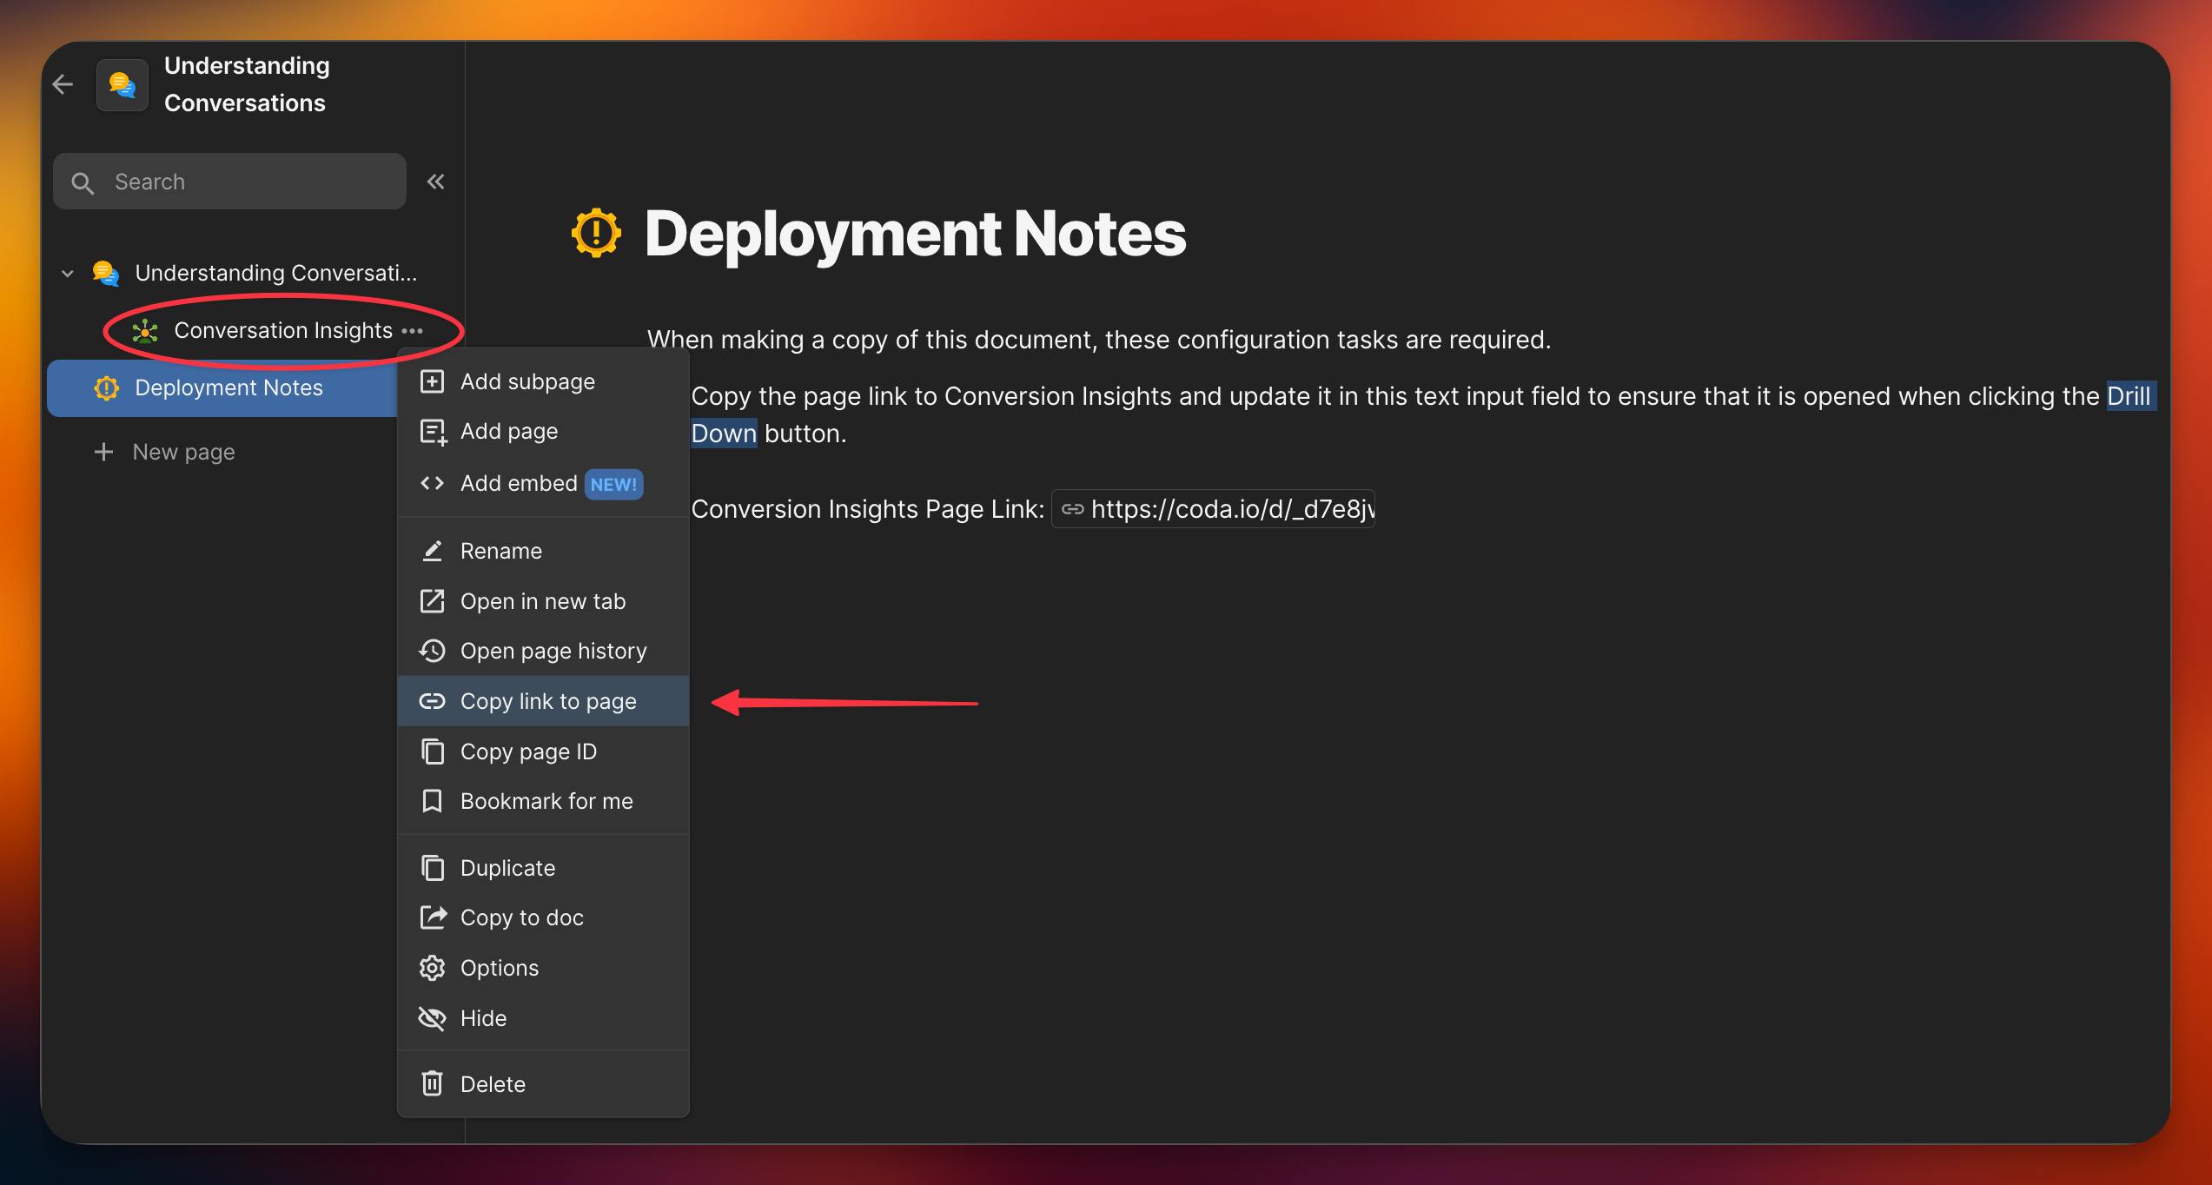Select Rename from the context menu
Viewport: 2212px width, 1185px height.
[543, 551]
